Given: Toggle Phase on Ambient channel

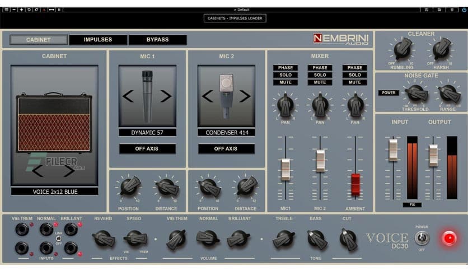Looking at the screenshot, I should [x=354, y=68].
